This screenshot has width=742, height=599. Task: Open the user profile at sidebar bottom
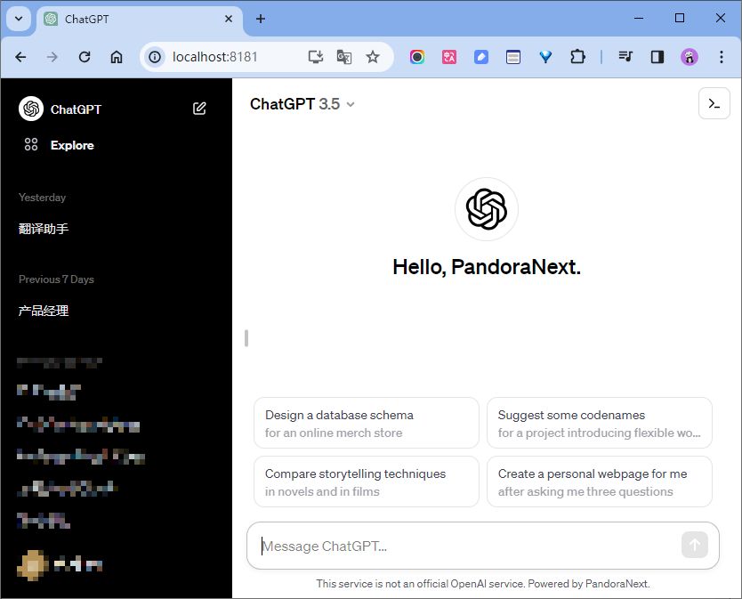60,564
